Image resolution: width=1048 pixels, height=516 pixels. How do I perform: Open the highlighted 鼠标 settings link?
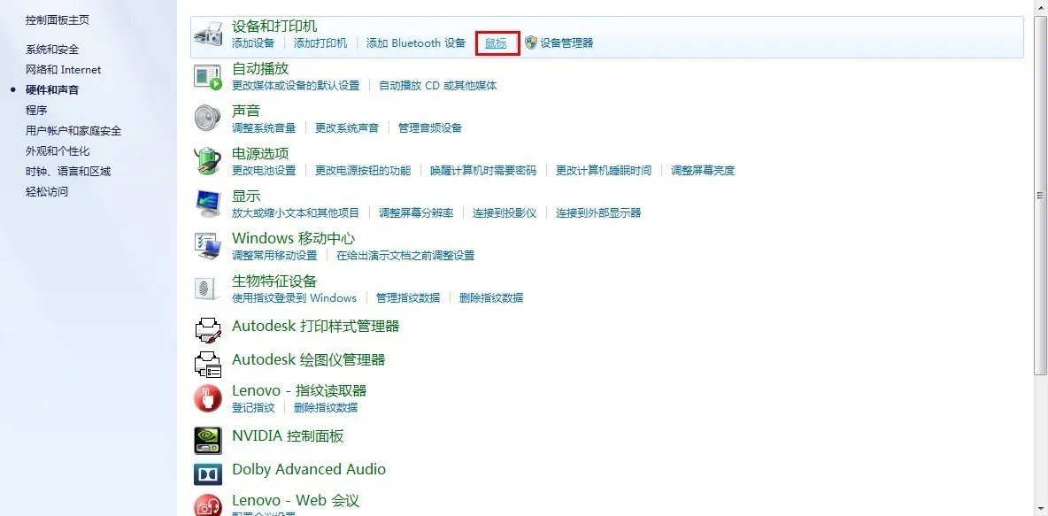click(495, 42)
